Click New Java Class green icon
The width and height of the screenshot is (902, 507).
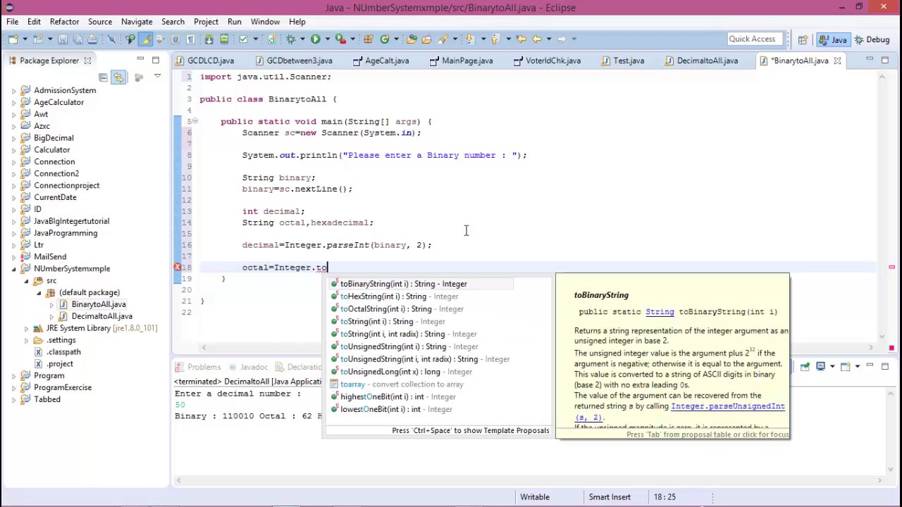[x=385, y=39]
